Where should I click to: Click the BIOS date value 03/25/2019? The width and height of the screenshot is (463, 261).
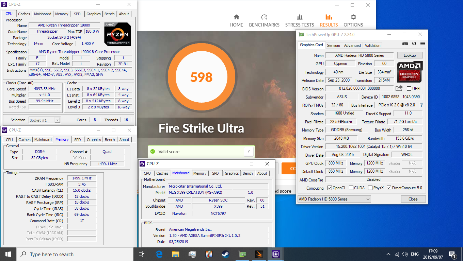(x=218, y=242)
